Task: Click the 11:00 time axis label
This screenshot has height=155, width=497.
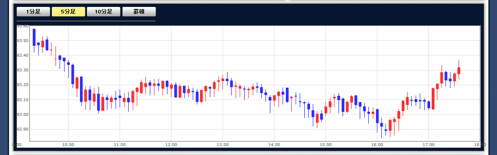Action: 120,144
